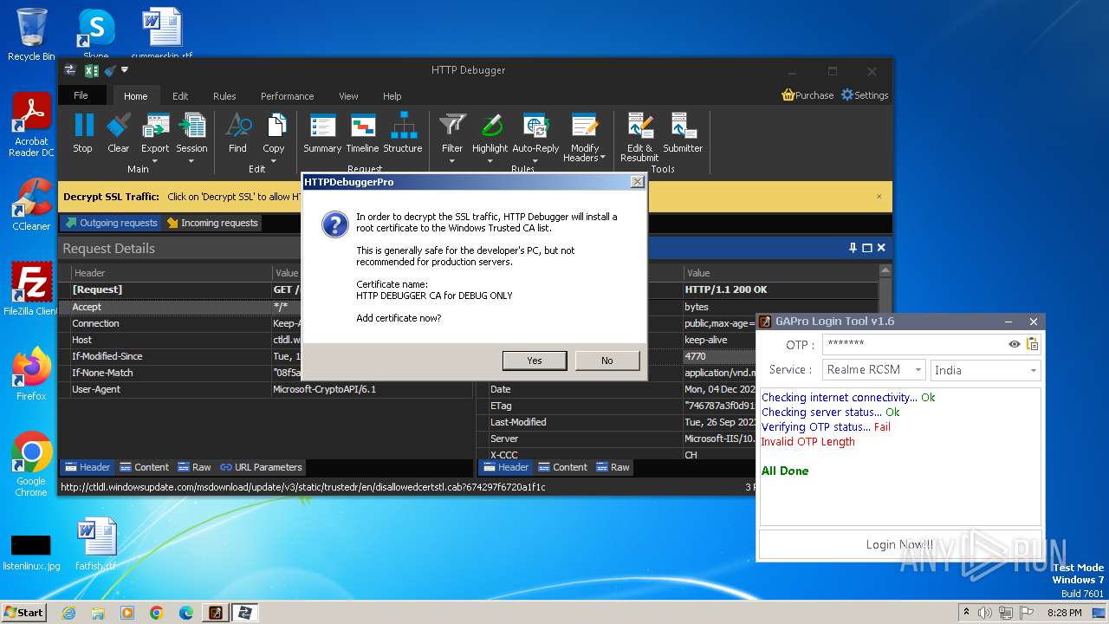Launch Internet Explorer from the taskbar
The width and height of the screenshot is (1109, 624).
pyautogui.click(x=68, y=613)
